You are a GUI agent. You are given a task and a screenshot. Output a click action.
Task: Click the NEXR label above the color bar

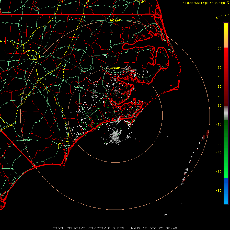tap(225, 15)
